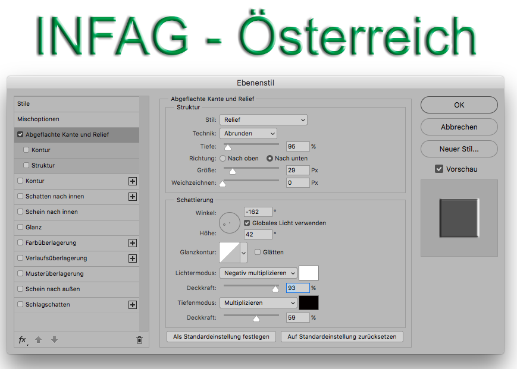Image resolution: width=517 pixels, height=369 pixels.
Task: Click the Größe value field 29
Action: pyautogui.click(x=297, y=170)
